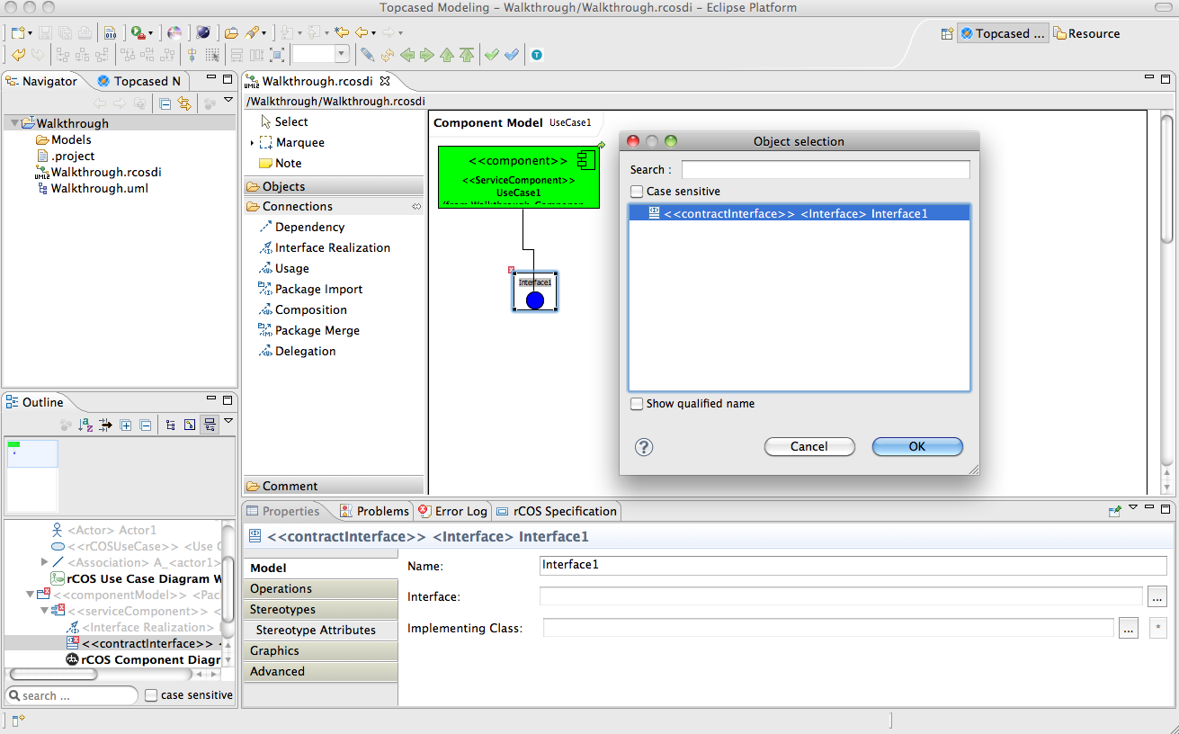The width and height of the screenshot is (1179, 734).
Task: Open the Problems tab
Action: [374, 511]
